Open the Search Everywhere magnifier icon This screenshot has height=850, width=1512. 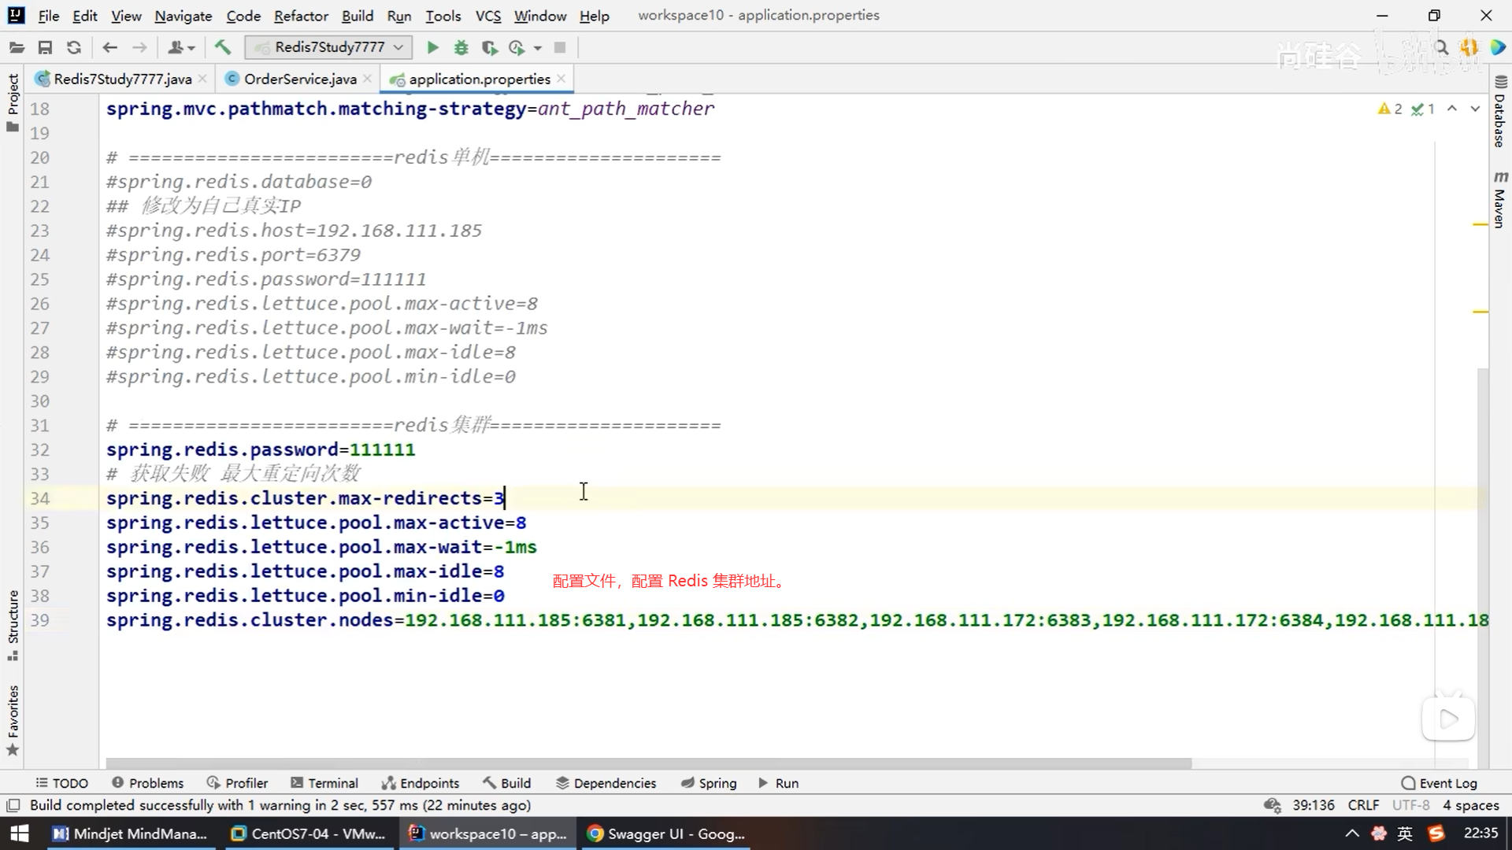1442,48
